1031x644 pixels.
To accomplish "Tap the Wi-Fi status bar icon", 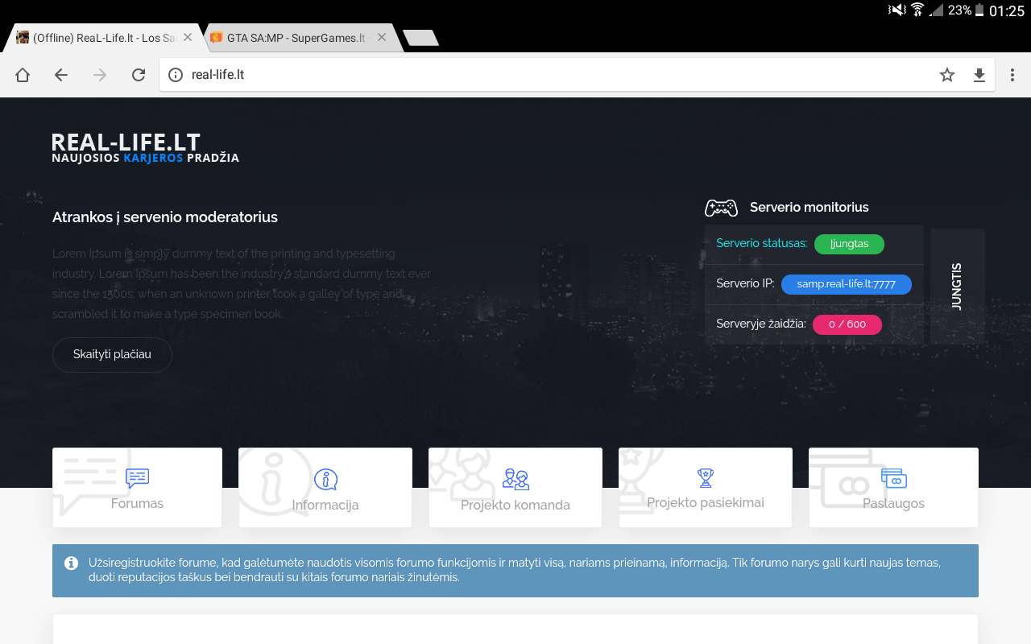I will (917, 10).
